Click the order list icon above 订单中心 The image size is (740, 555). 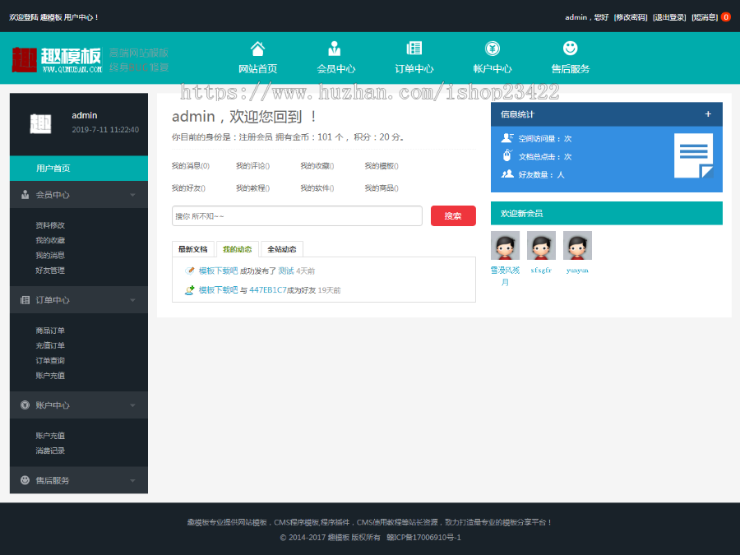tap(414, 49)
